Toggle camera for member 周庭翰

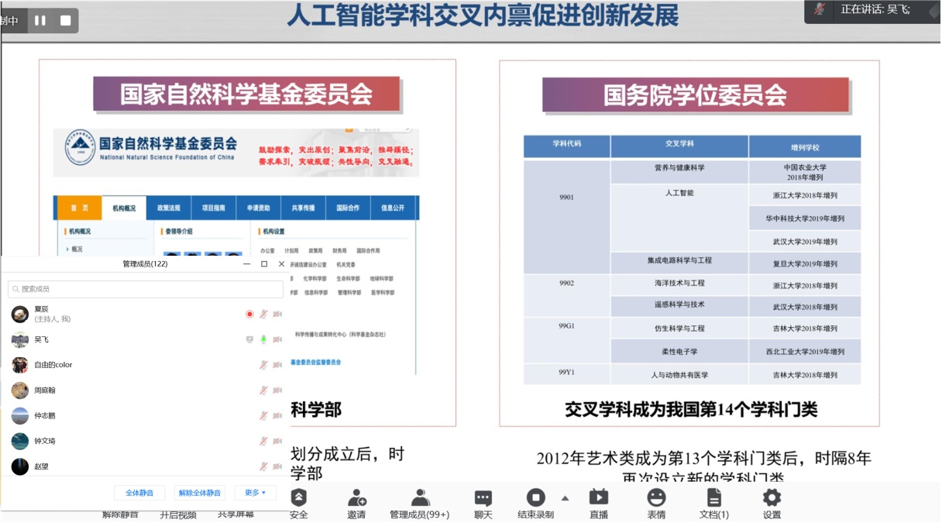tap(277, 391)
